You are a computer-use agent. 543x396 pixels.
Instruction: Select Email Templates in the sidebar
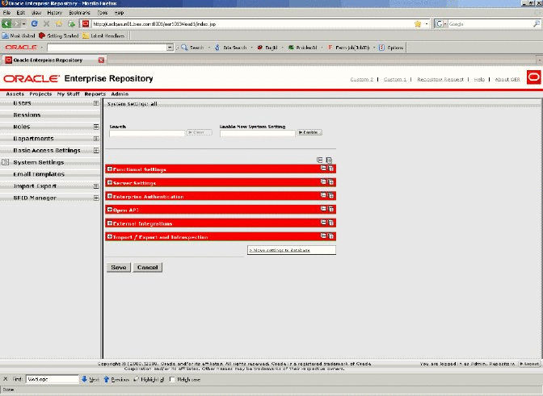click(x=39, y=174)
